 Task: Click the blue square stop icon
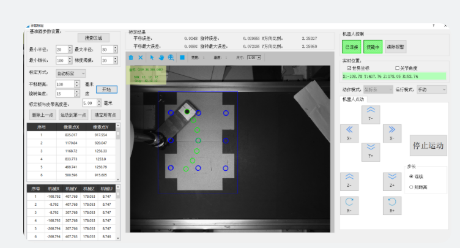coord(182,58)
